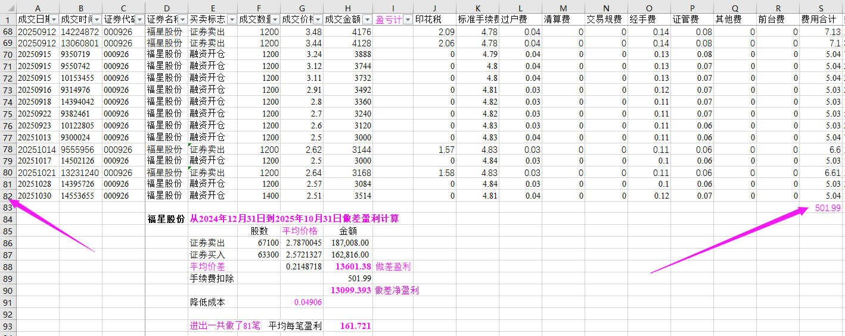This screenshot has height=336, width=845.
Task: Select column Q by its header letter
Action: tap(735, 8)
